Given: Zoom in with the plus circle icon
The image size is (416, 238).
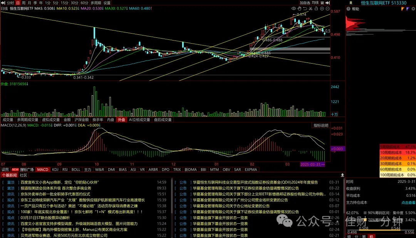Looking at the screenshot, I should tap(322, 8).
